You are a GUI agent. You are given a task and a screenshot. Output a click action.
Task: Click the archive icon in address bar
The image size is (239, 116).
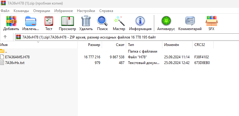pyautogui.click(x=18, y=37)
